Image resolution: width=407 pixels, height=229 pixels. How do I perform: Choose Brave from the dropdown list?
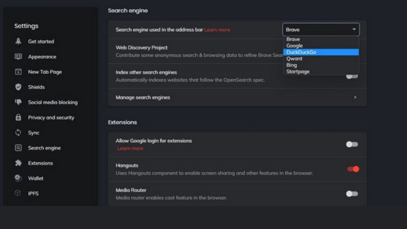pyautogui.click(x=321, y=39)
